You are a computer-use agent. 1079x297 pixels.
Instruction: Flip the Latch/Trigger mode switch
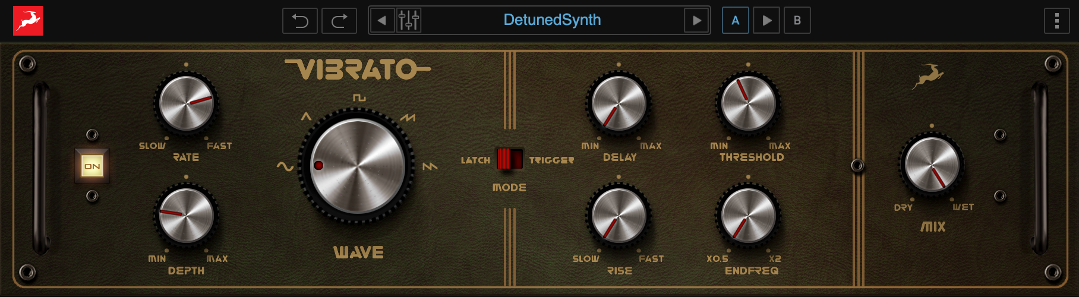click(x=510, y=159)
